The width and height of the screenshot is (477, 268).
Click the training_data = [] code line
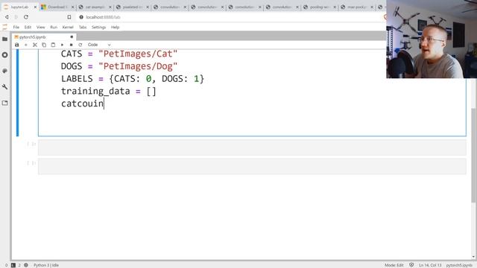pos(109,91)
